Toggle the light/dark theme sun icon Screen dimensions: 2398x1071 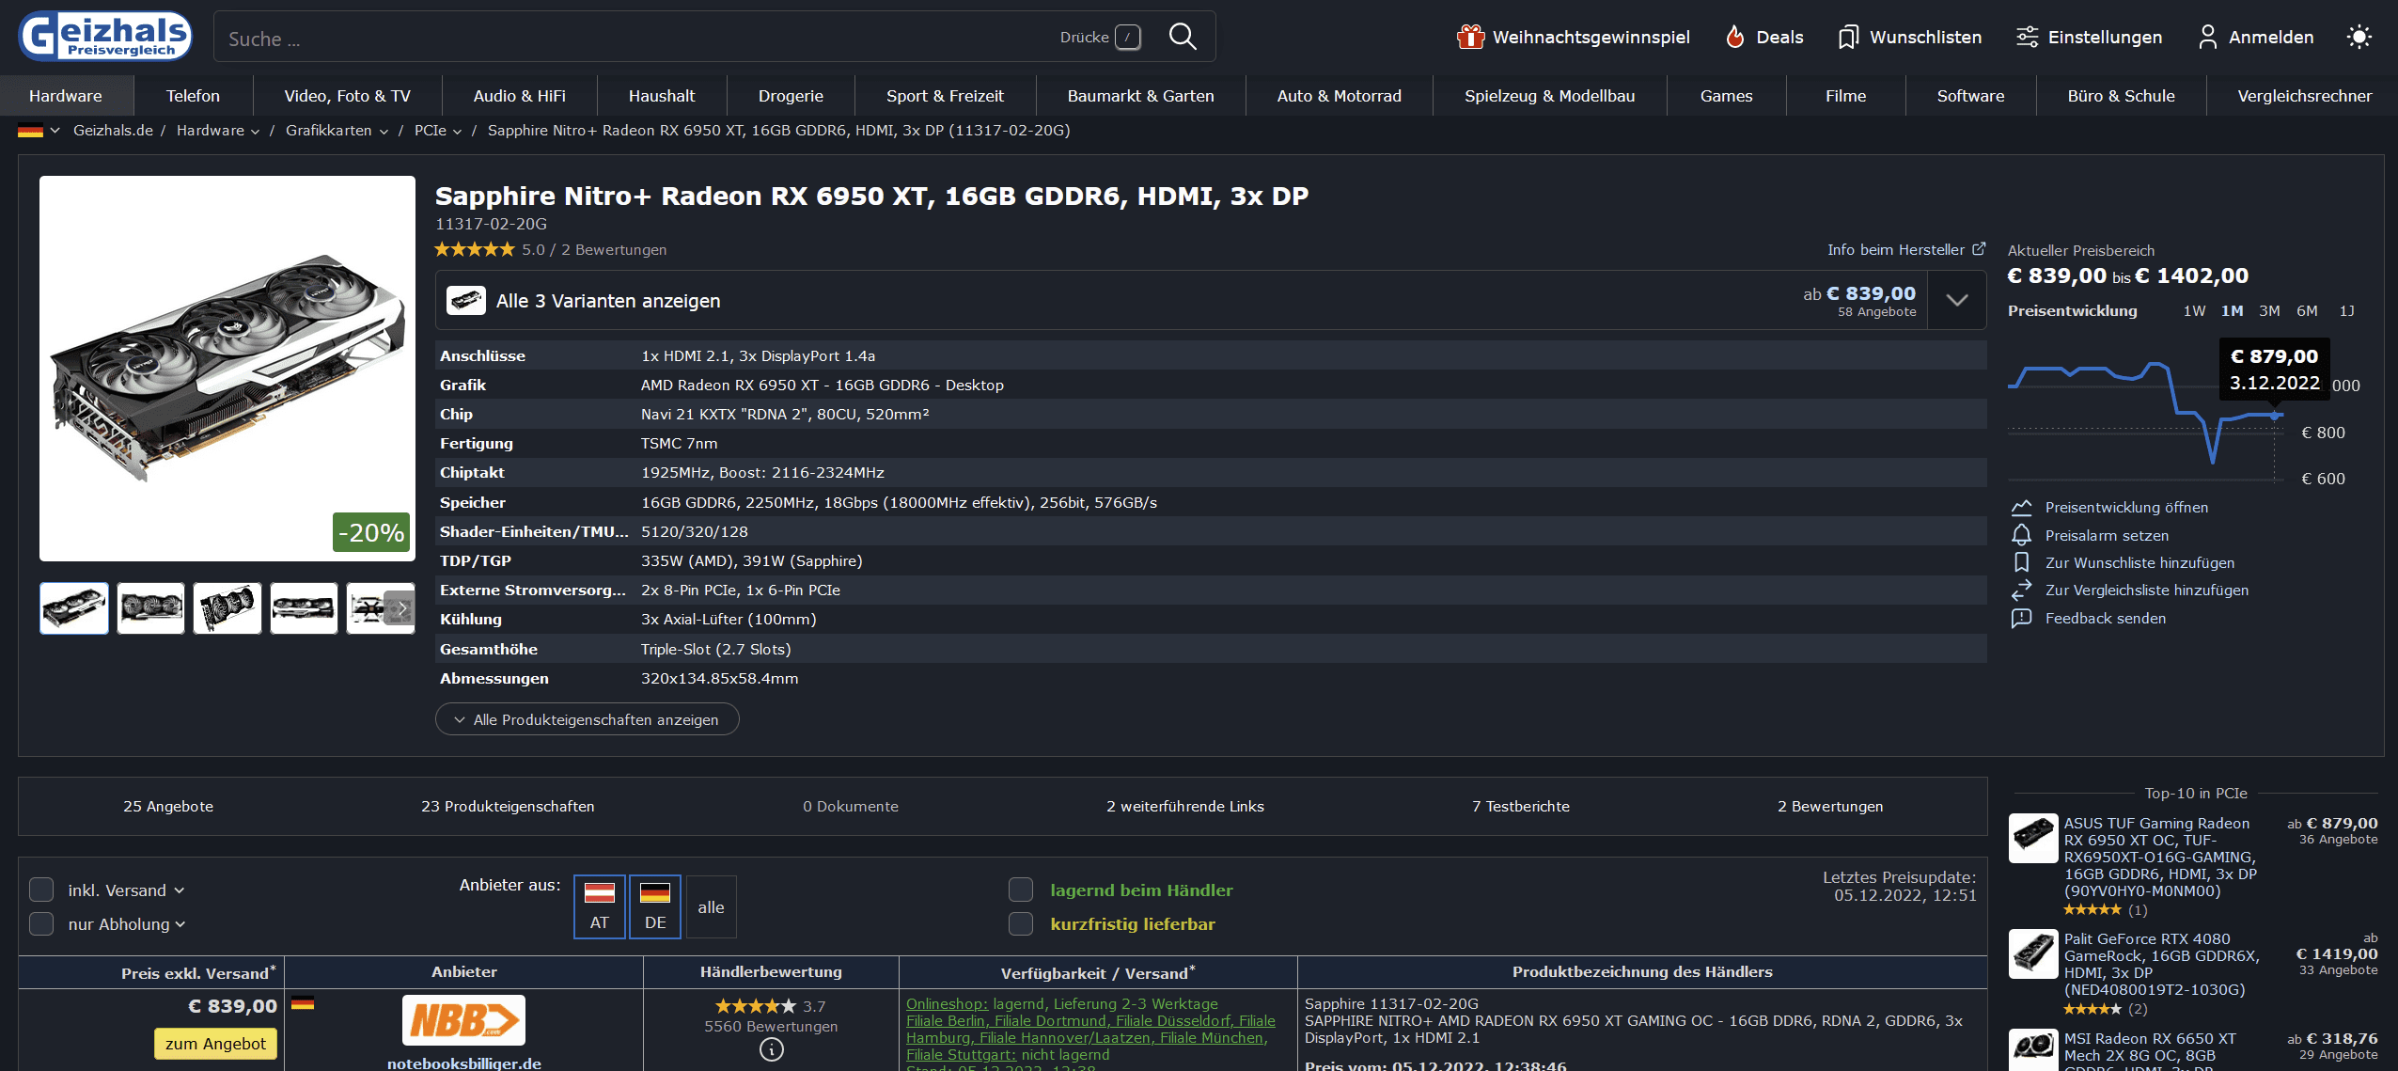2359,37
